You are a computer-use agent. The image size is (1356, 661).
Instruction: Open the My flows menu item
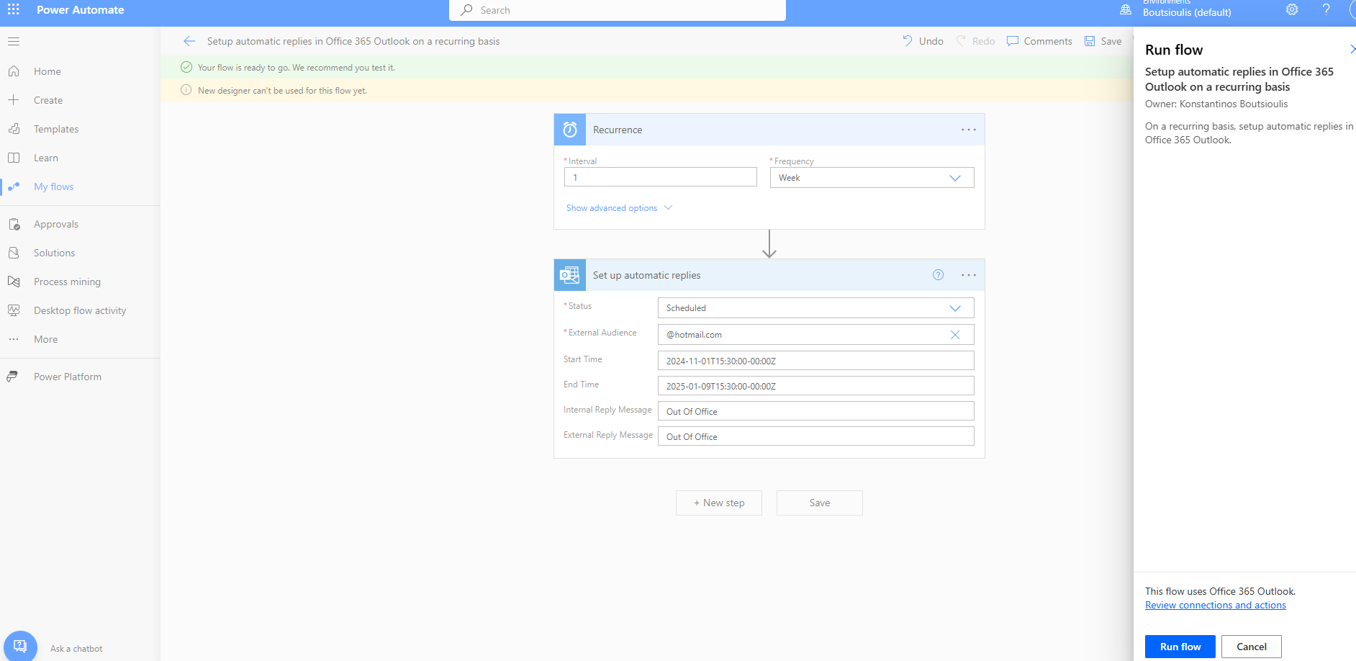click(x=54, y=186)
